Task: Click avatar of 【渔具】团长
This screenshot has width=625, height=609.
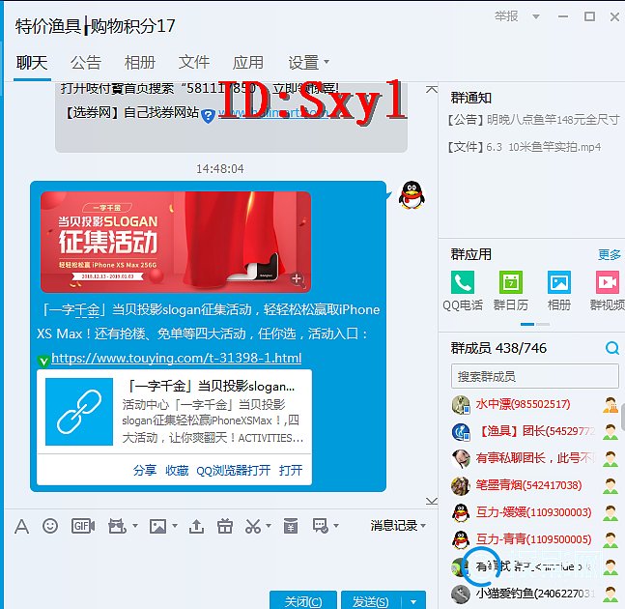Action: point(461,431)
